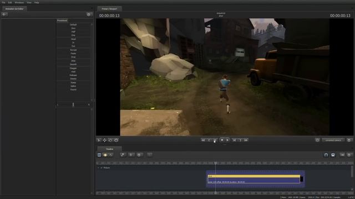The height and width of the screenshot is (199, 355).
Task: Apply the Smooth procedural preset
Action: pos(73,64)
